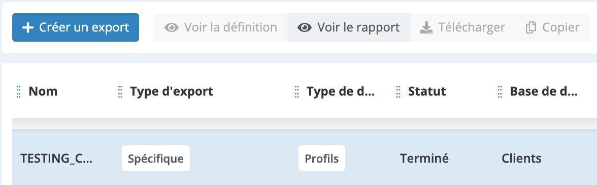Click the Profils data type badge

point(322,158)
